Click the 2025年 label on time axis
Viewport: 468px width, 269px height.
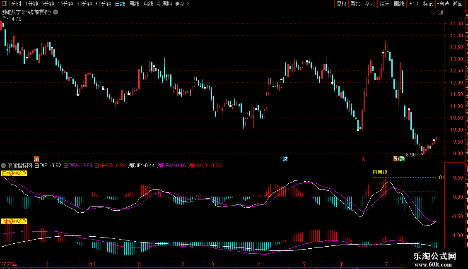tap(9, 264)
